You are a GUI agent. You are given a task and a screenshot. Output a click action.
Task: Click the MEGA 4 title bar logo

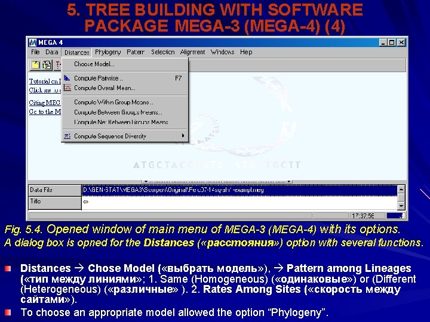point(33,42)
